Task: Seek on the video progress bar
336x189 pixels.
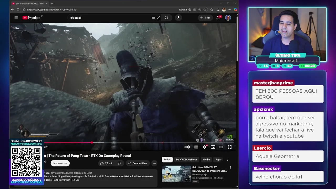Action: click(x=139, y=143)
